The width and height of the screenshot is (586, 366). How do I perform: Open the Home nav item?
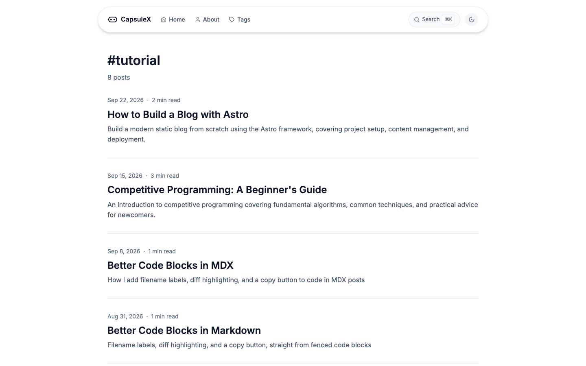[x=173, y=20]
